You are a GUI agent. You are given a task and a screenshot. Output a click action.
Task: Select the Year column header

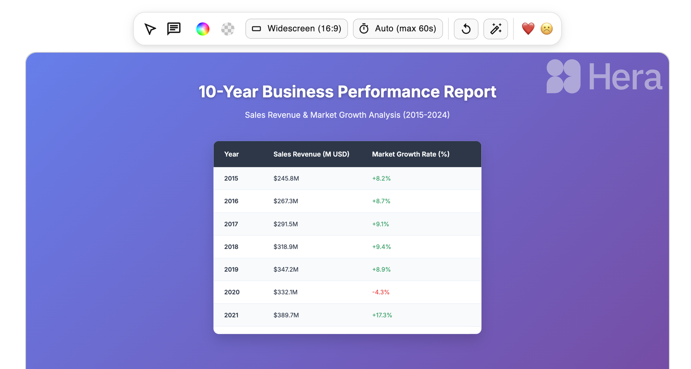231,154
